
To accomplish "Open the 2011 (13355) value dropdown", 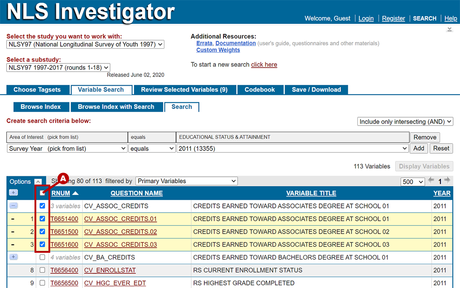I will tap(292, 149).
